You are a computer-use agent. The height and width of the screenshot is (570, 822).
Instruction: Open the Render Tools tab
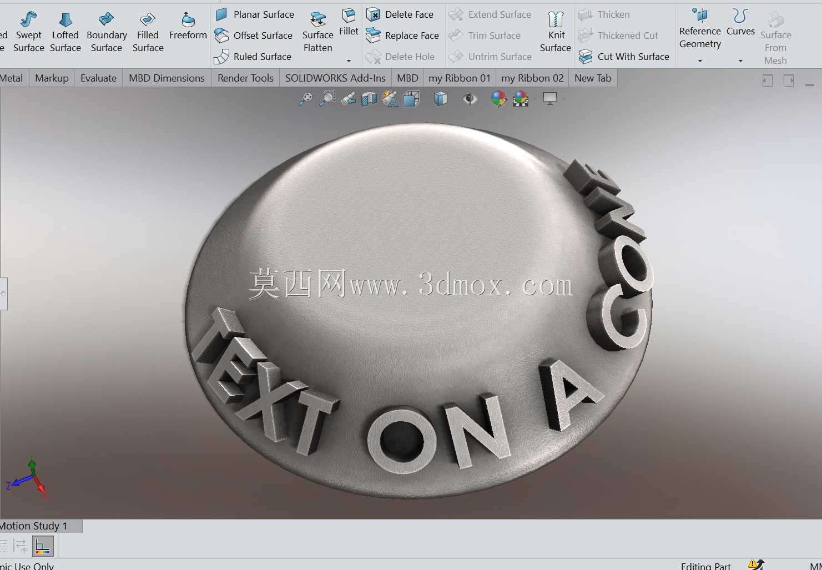(245, 78)
